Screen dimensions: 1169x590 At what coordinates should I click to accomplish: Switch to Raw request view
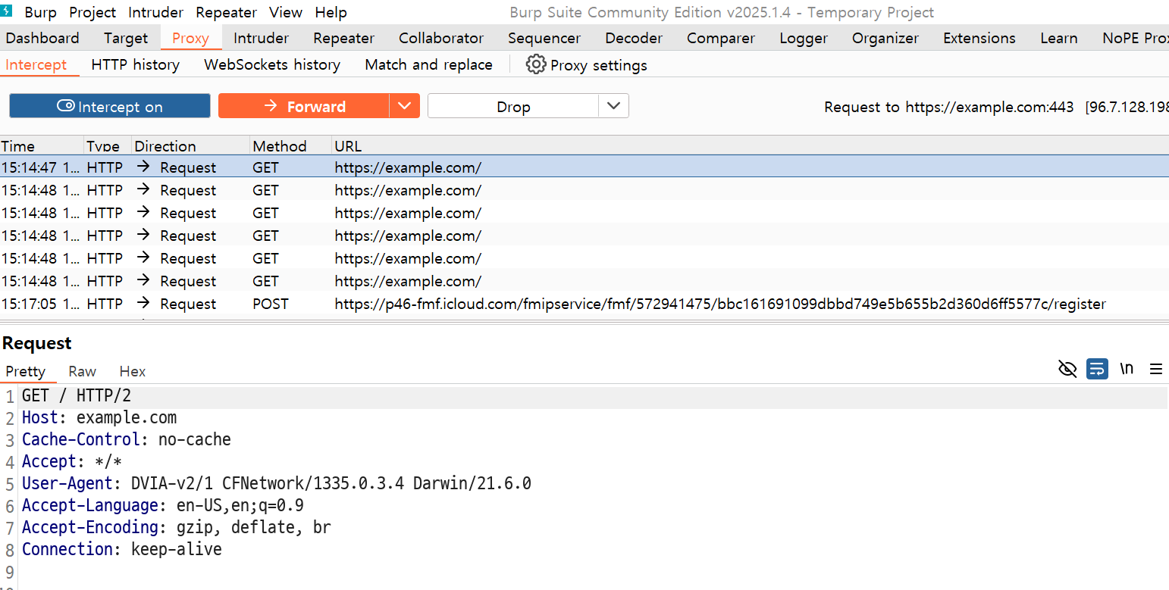82,371
